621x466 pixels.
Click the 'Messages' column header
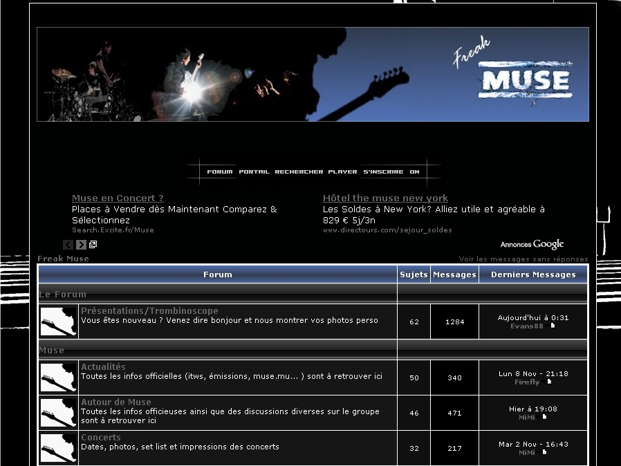pyautogui.click(x=454, y=274)
